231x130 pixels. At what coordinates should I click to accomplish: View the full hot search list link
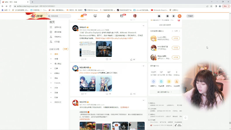click(x=165, y=25)
